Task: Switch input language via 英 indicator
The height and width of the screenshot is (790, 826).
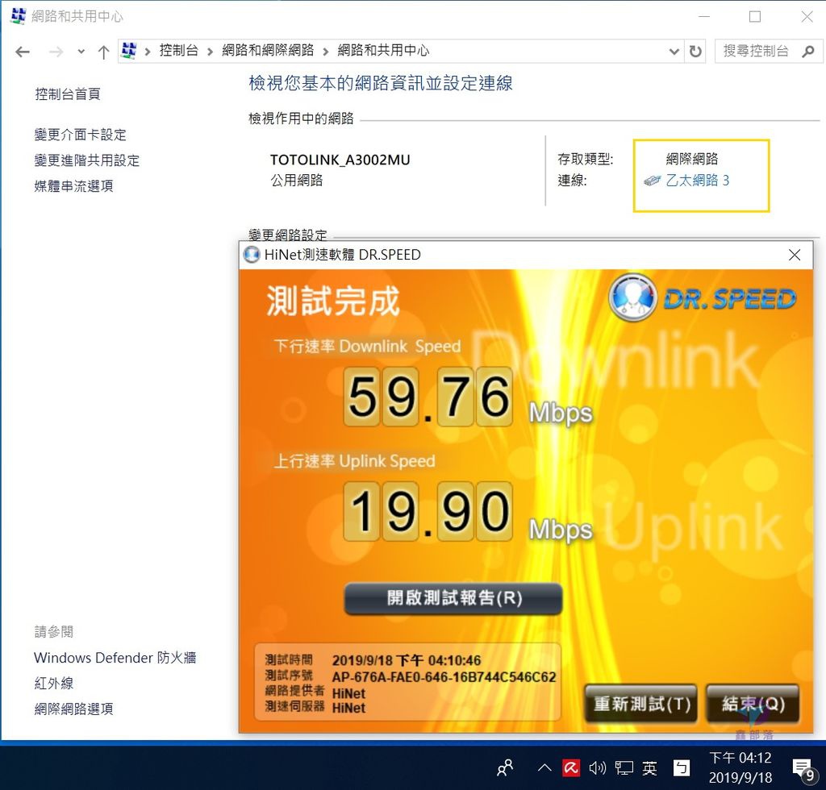Action: pos(650,768)
